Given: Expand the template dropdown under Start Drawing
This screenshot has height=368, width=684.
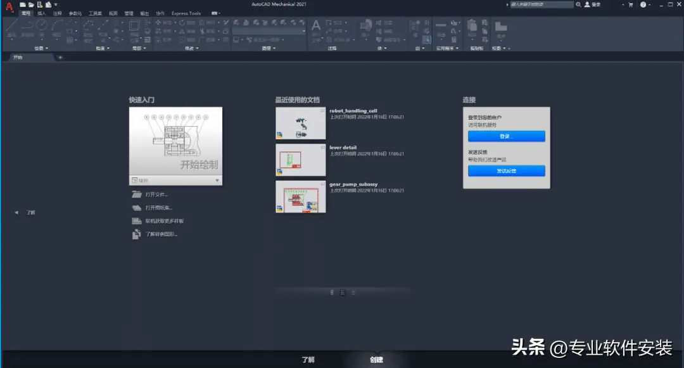Looking at the screenshot, I should pyautogui.click(x=217, y=181).
